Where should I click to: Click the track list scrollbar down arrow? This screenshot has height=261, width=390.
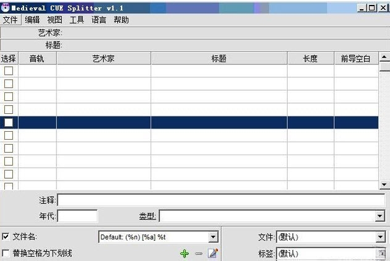[x=384, y=184]
